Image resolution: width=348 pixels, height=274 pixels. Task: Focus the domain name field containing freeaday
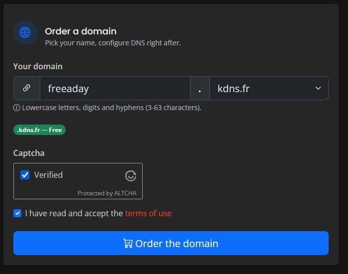[115, 88]
